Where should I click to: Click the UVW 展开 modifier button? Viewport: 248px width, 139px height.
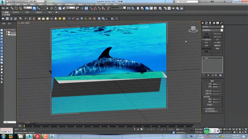[x=217, y=43]
